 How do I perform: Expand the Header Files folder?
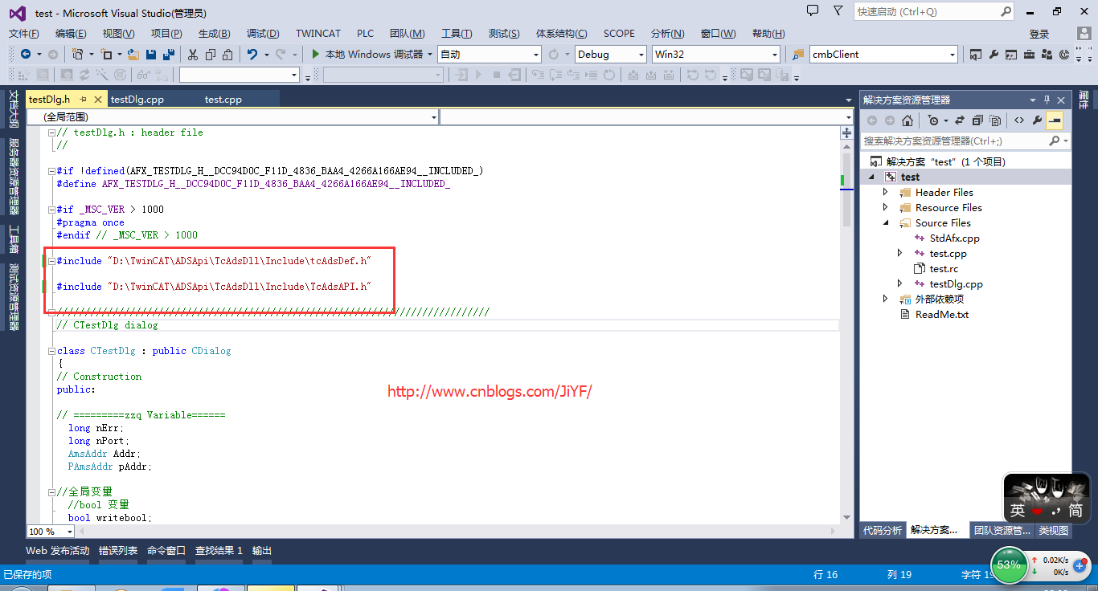[885, 192]
